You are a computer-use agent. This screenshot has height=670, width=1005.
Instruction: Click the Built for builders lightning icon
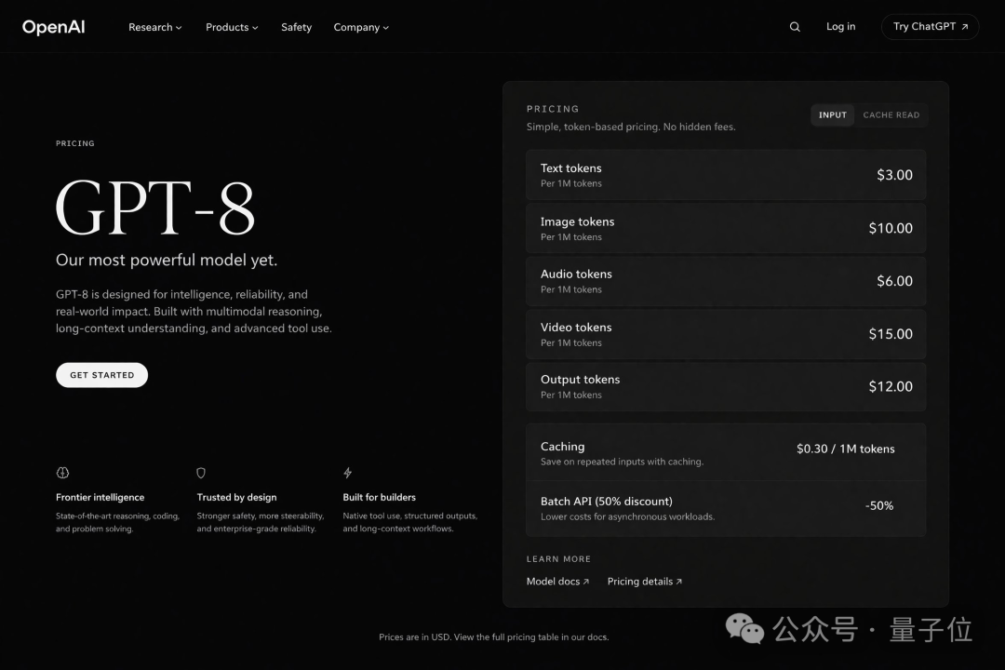click(348, 473)
